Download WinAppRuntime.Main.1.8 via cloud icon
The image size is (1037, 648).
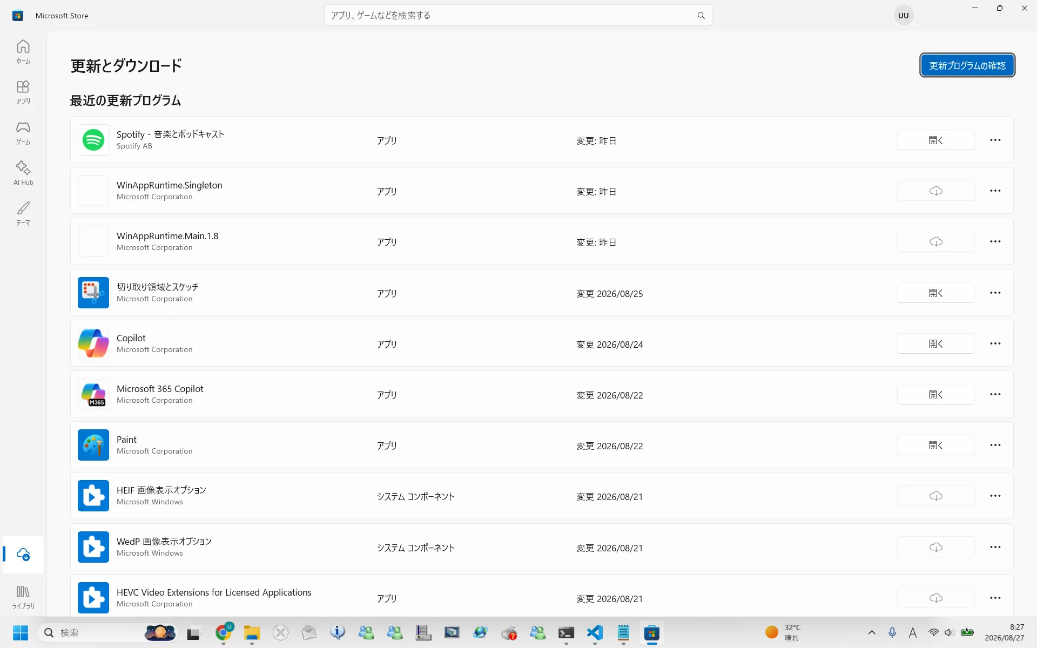[936, 241]
